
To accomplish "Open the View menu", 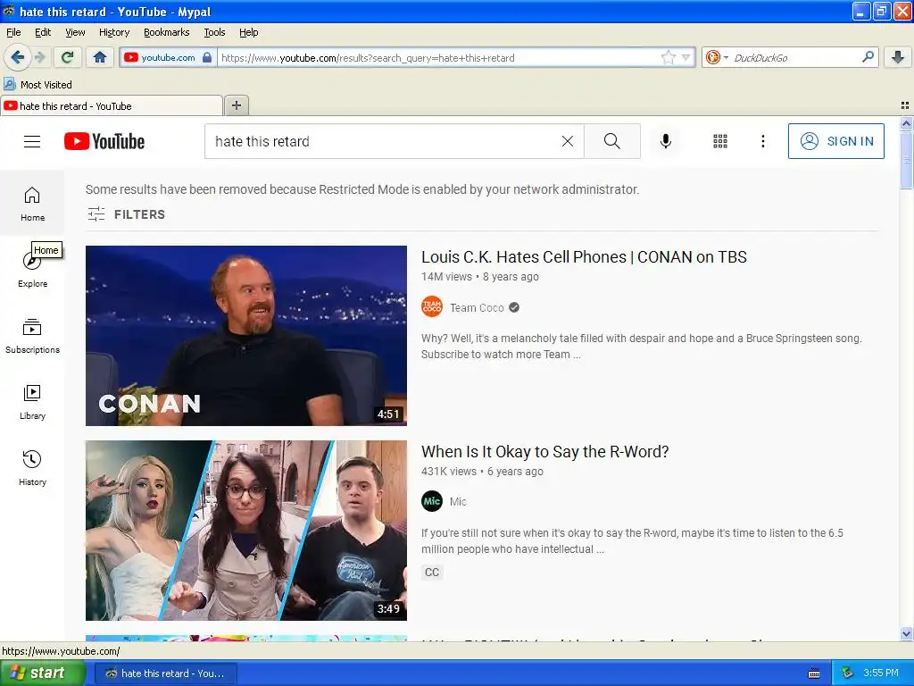I will 75,32.
